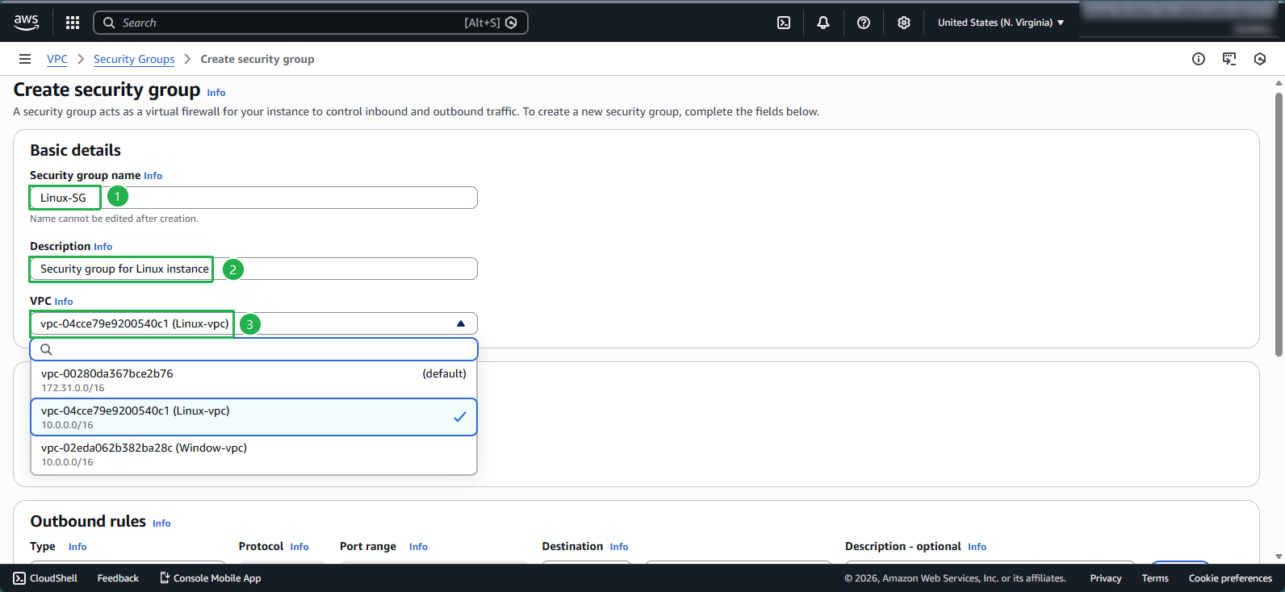The width and height of the screenshot is (1285, 592).
Task: Open the services grid menu icon
Action: [73, 23]
